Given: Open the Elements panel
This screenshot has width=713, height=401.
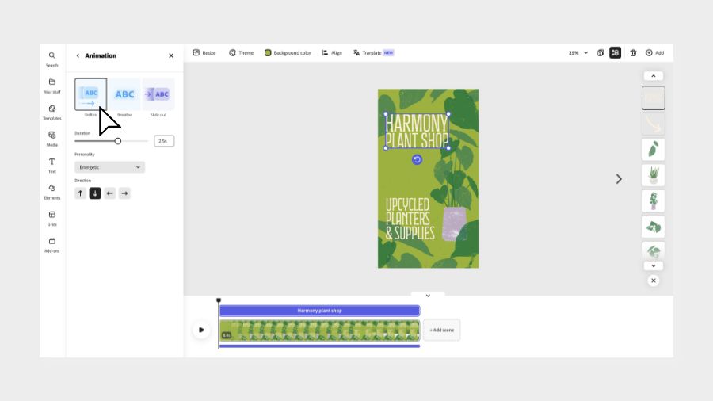Looking at the screenshot, I should [x=51, y=192].
